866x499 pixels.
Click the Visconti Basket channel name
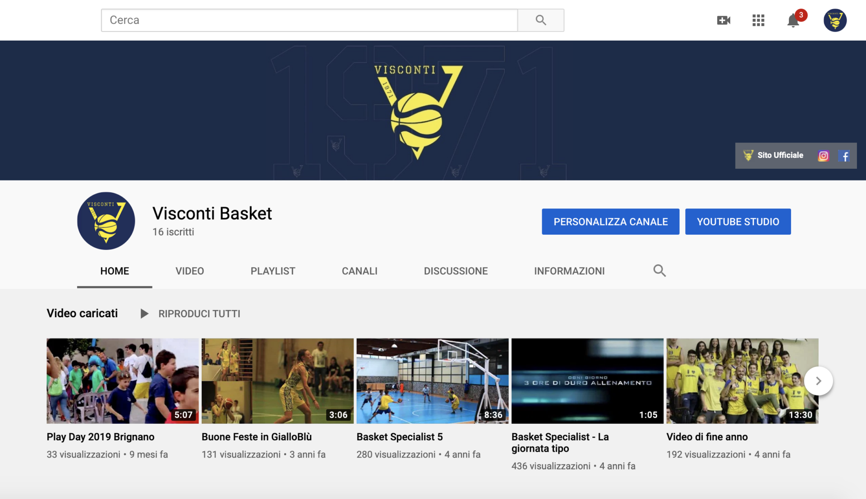pos(212,213)
